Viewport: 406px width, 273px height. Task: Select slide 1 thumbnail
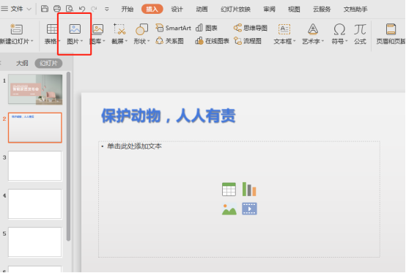click(35, 89)
